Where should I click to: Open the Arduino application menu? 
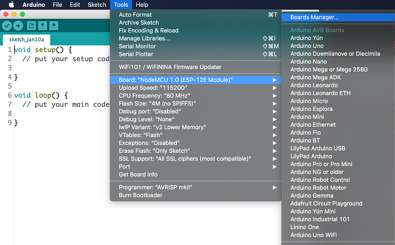[x=34, y=5]
